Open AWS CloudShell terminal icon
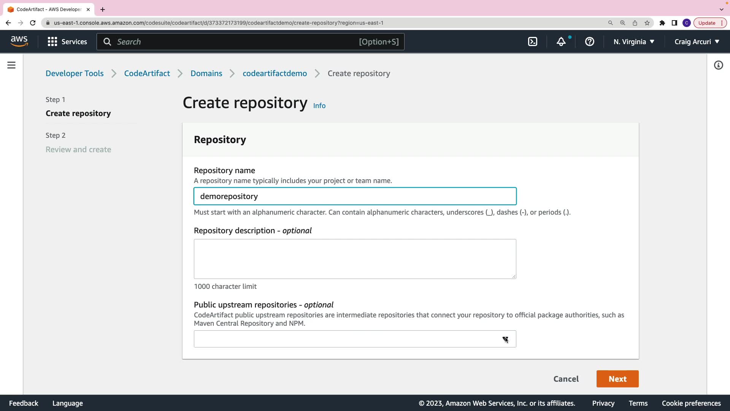The height and width of the screenshot is (411, 730). pyautogui.click(x=533, y=42)
